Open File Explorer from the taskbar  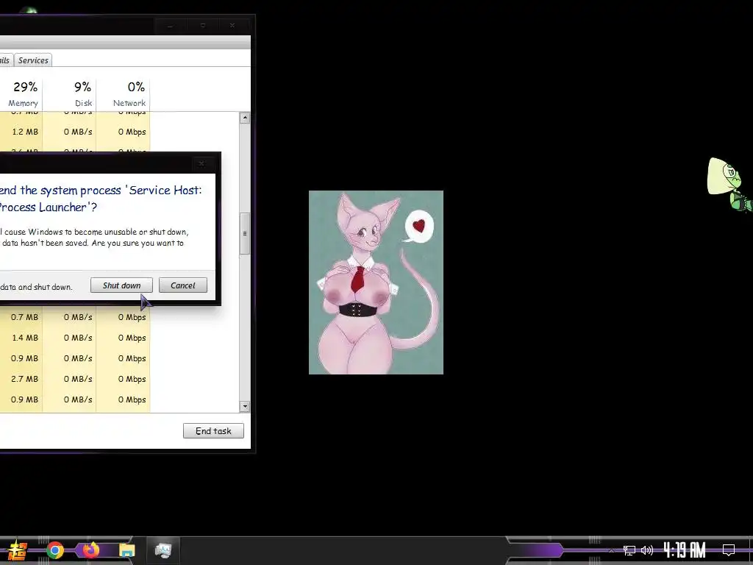(x=127, y=550)
